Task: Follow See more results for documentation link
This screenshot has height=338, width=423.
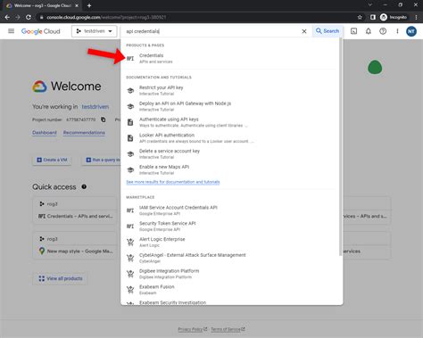Action: click(x=173, y=182)
